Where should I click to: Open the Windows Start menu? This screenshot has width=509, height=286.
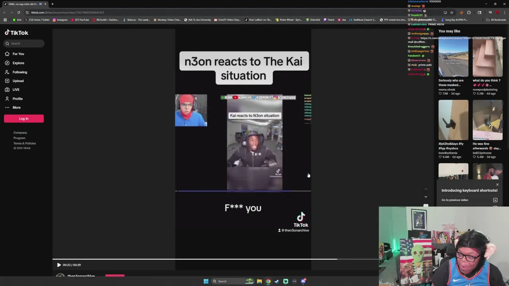[206, 281]
